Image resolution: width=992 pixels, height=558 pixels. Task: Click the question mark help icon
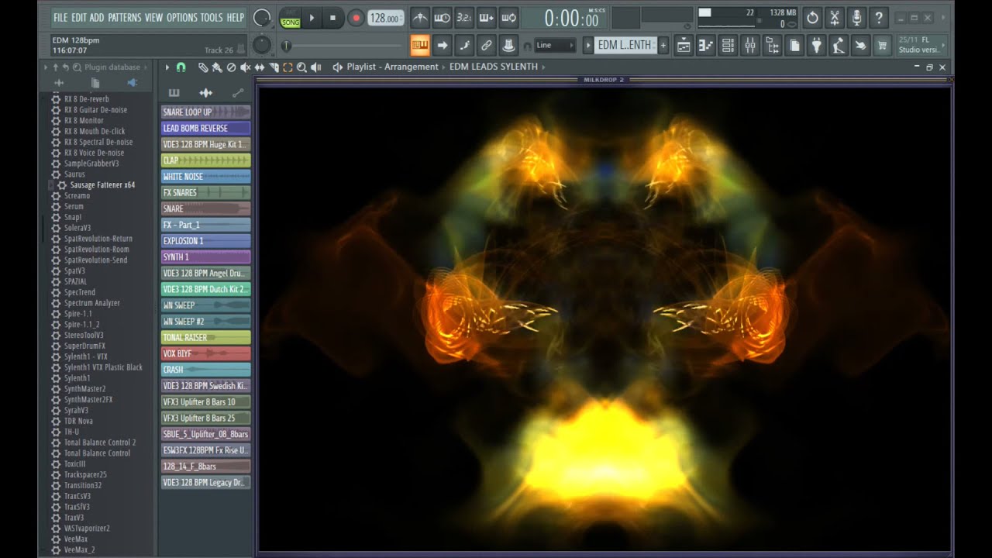(x=879, y=17)
